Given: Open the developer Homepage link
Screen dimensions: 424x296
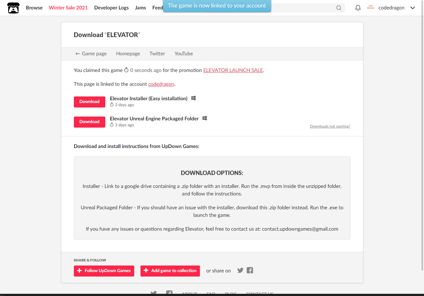Looking at the screenshot, I should (x=128, y=54).
